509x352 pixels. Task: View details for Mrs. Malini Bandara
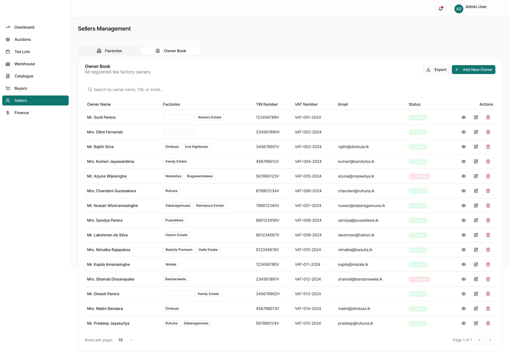(x=464, y=309)
